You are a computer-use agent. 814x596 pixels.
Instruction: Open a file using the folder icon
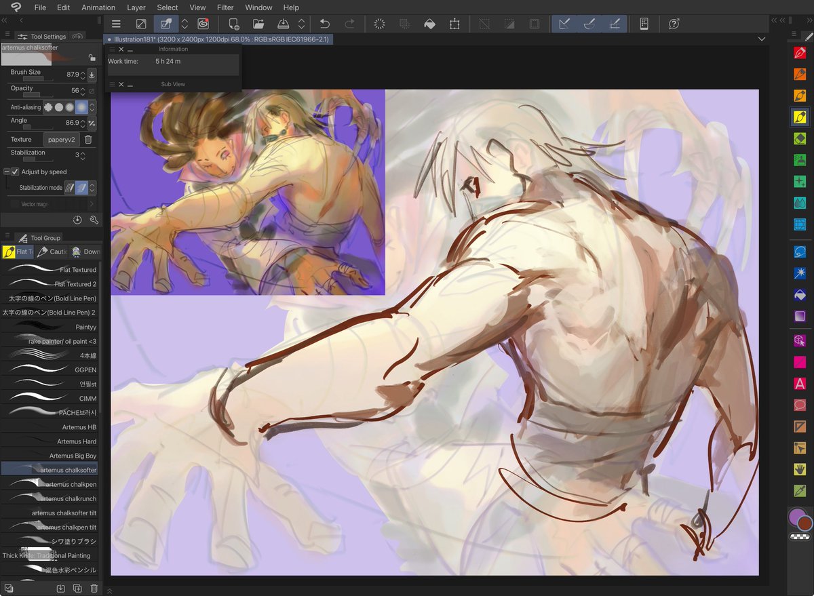(258, 24)
